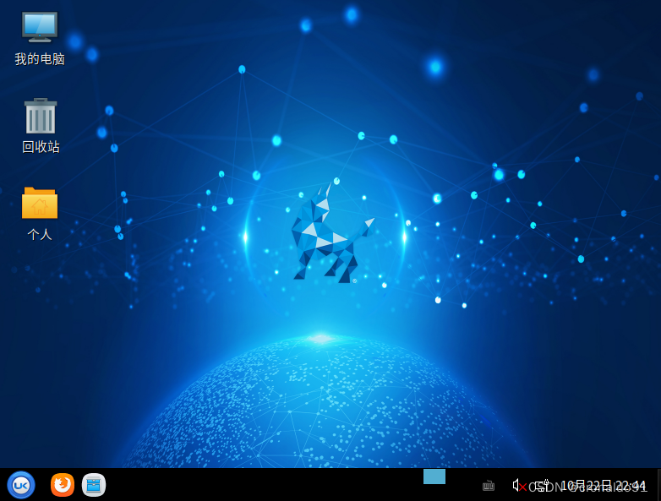The height and width of the screenshot is (501, 661).
Task: Open the calendar from the taskbar clock
Action: [x=604, y=486]
